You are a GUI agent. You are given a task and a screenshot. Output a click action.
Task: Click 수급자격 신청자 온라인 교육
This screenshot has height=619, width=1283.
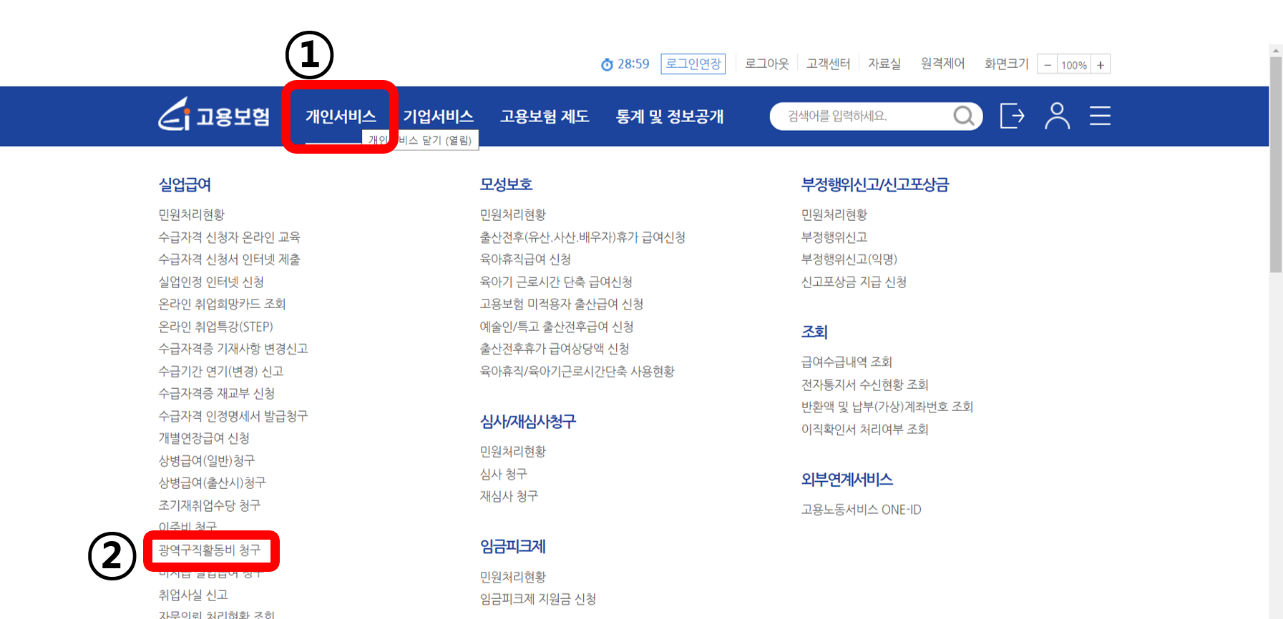(x=229, y=237)
